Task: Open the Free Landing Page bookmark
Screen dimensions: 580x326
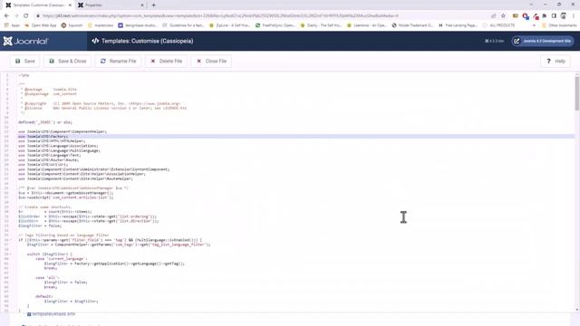Action: click(x=458, y=25)
